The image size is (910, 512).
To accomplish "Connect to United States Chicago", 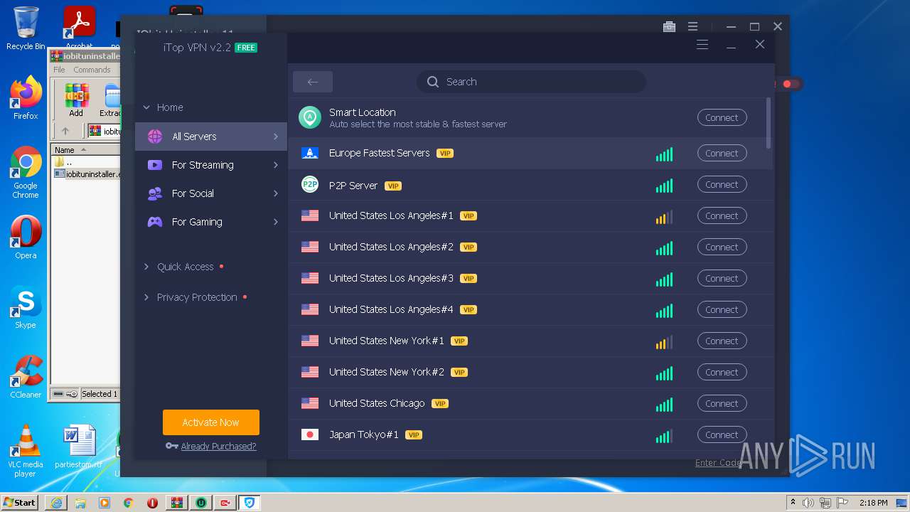I will [722, 404].
